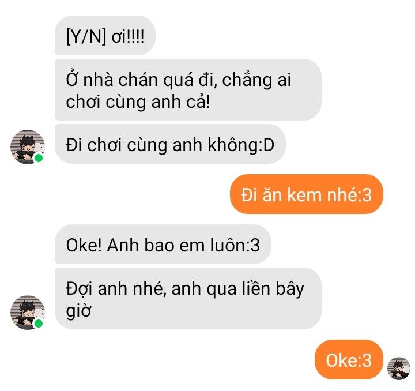Screen dimensions: 415x391
Task: Click the word "giờ" on bubble's last line
Action: (x=78, y=311)
